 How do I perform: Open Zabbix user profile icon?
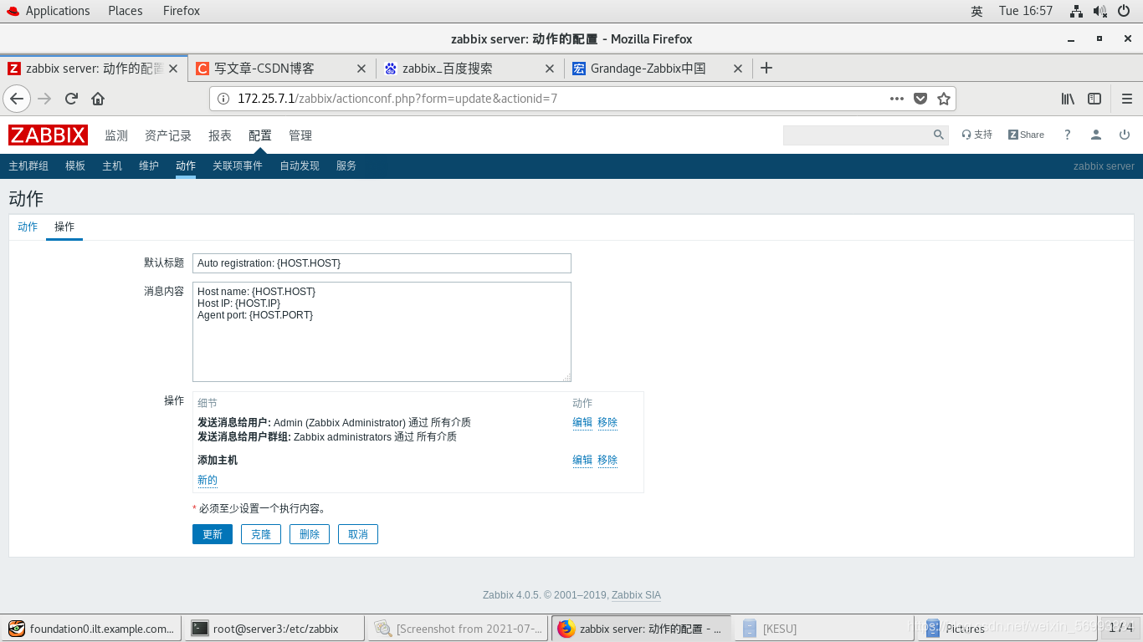pyautogui.click(x=1096, y=135)
